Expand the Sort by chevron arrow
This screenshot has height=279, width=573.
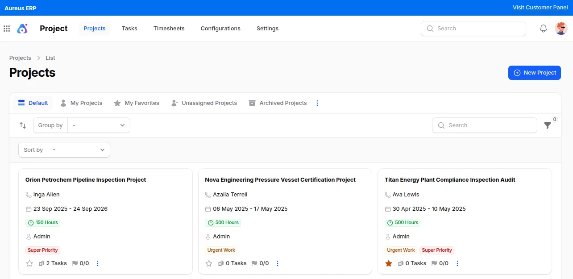click(103, 150)
